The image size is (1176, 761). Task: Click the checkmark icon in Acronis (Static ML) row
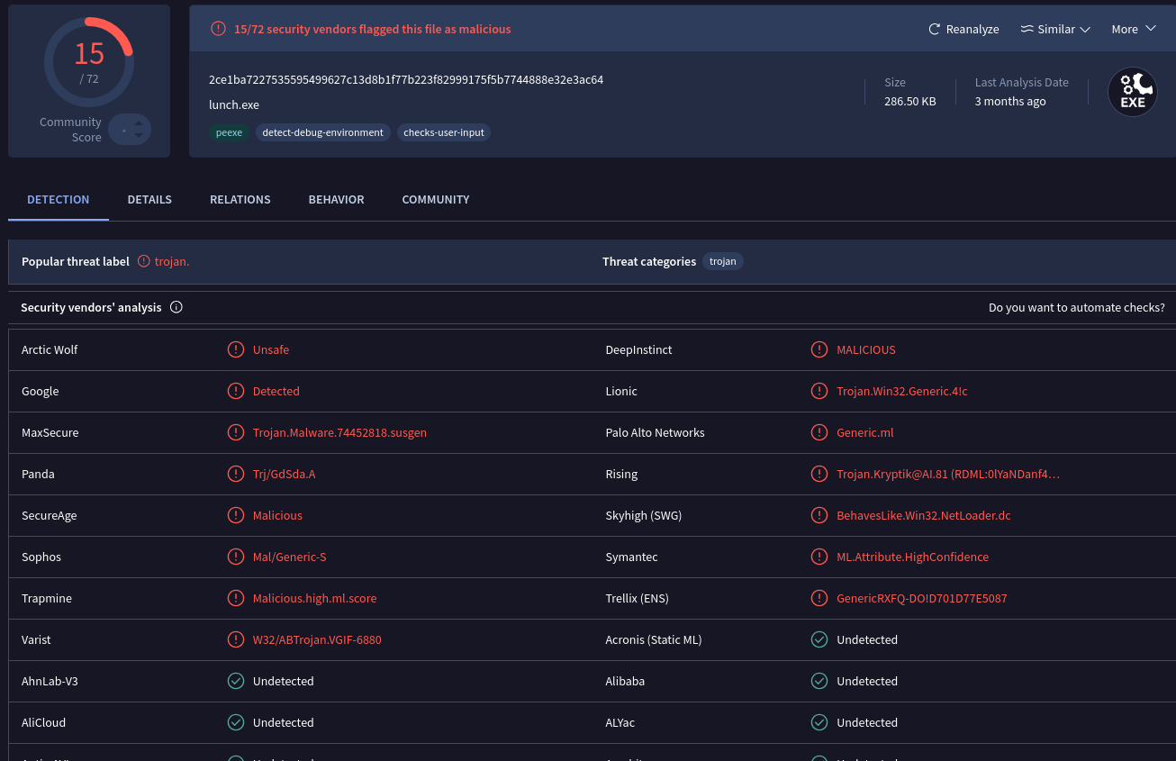819,639
